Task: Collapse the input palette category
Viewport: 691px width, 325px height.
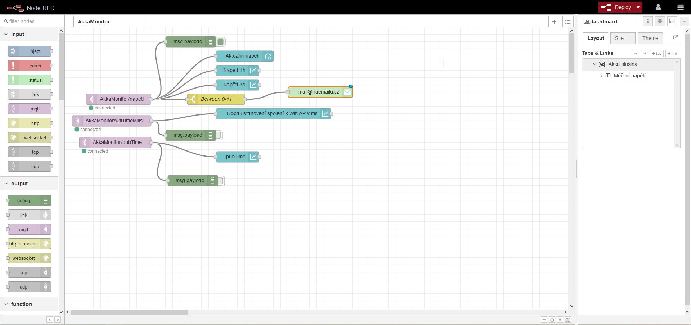Action: (x=6, y=34)
